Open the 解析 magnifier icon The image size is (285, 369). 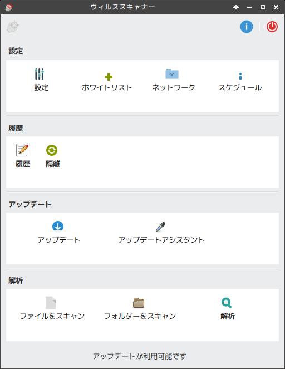[227, 303]
